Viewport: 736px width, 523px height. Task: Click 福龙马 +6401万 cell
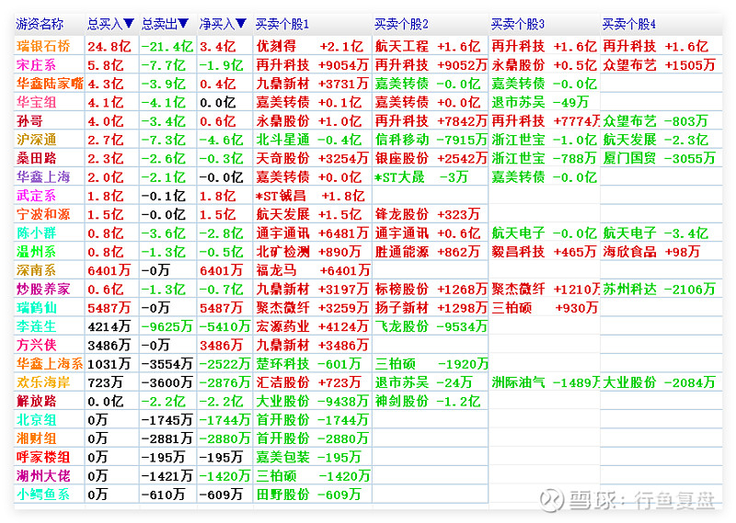[314, 270]
